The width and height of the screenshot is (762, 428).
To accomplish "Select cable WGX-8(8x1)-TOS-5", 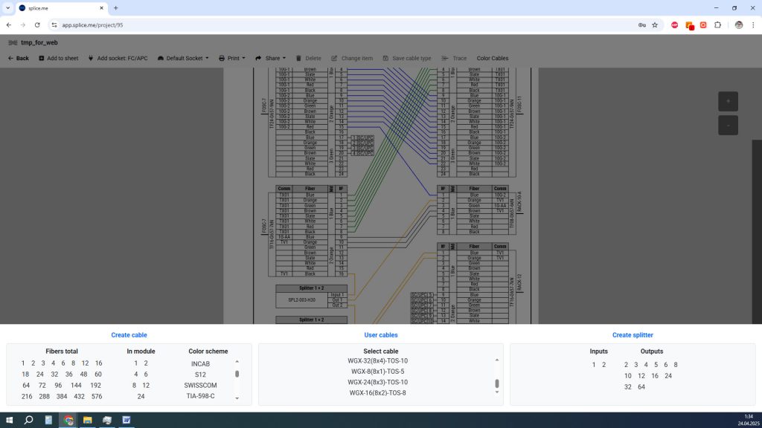I will [x=377, y=372].
